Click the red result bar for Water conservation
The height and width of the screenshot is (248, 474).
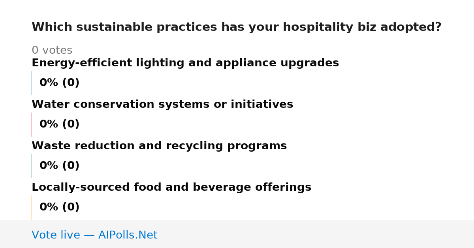click(x=32, y=124)
